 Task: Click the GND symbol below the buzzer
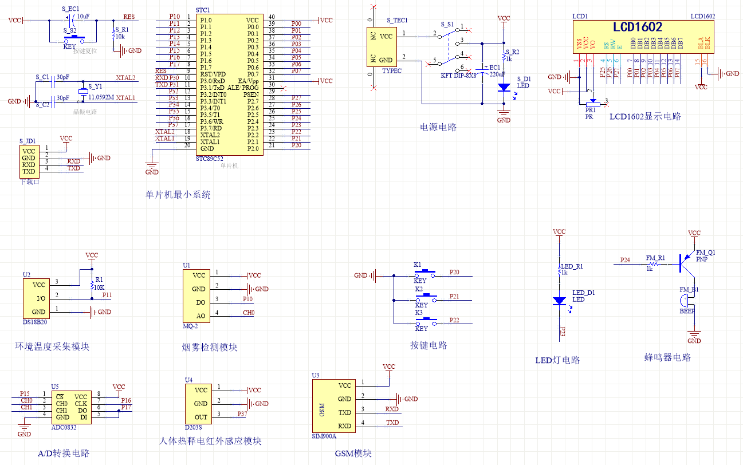click(694, 336)
